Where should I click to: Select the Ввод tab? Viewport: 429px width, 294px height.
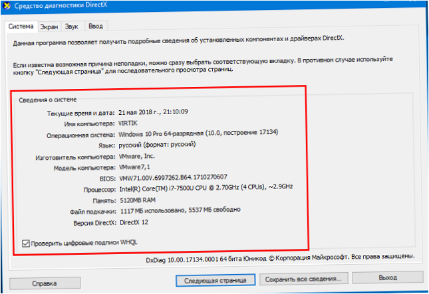96,26
